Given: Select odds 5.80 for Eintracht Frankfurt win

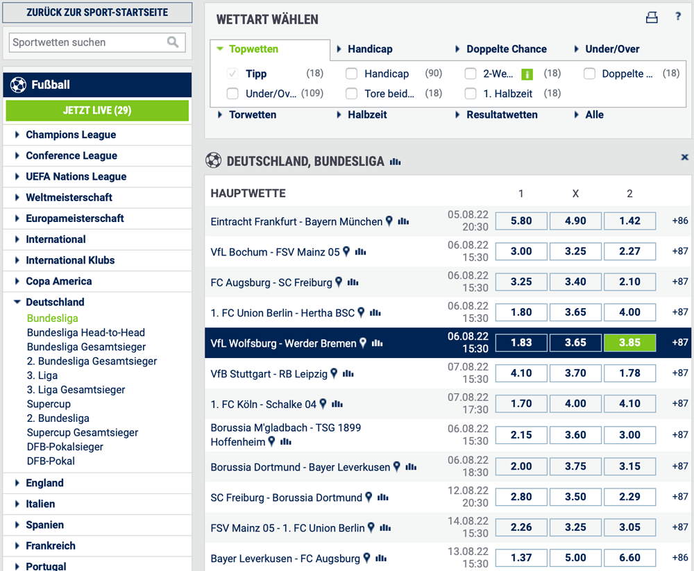Looking at the screenshot, I should (521, 221).
